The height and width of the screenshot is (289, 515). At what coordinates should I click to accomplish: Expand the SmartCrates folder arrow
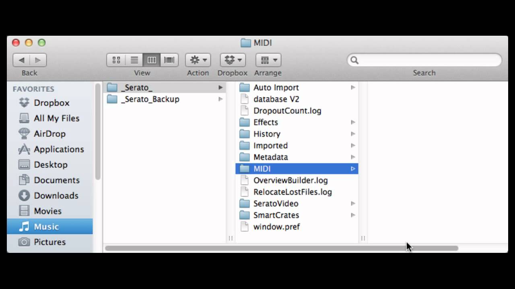point(353,216)
